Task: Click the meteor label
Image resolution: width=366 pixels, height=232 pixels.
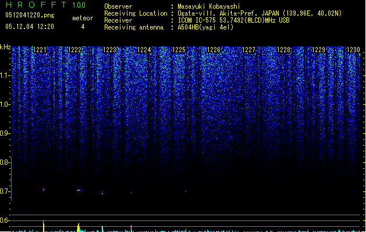Action: pyautogui.click(x=83, y=18)
